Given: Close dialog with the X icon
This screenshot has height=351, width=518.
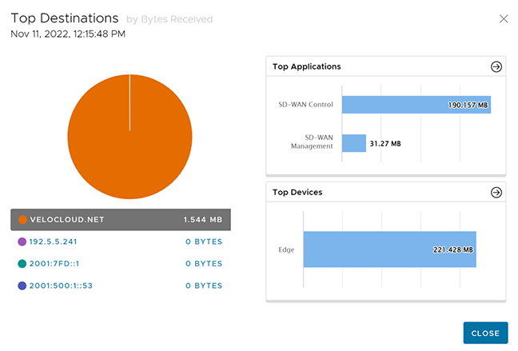Looking at the screenshot, I should (504, 18).
